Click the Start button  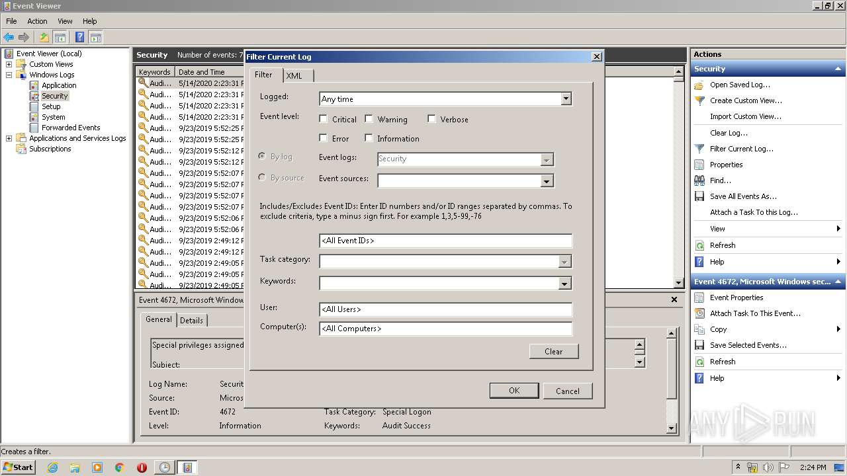(19, 467)
